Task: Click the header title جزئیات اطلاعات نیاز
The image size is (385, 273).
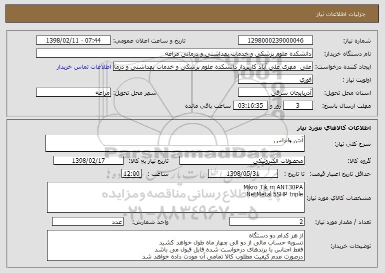Action: [x=340, y=14]
